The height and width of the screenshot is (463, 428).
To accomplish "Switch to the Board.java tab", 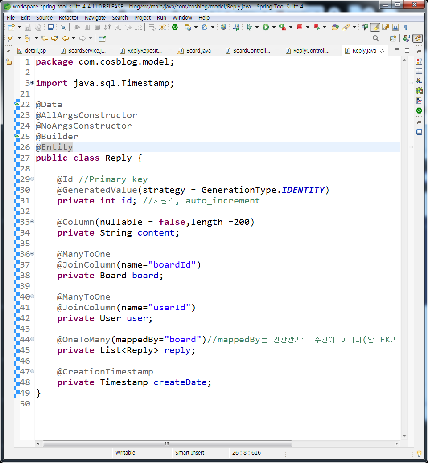I will point(195,51).
